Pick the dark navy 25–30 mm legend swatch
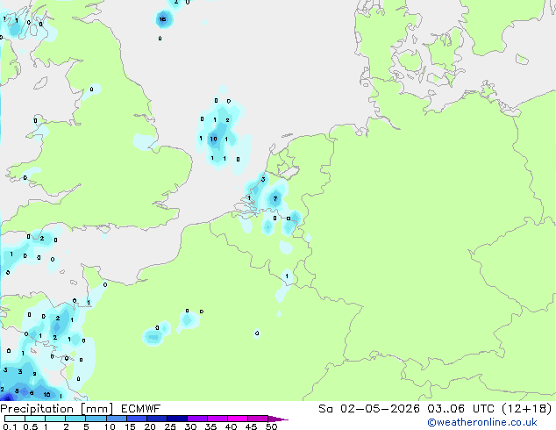 click(177, 419)
